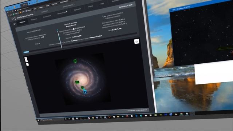The height and width of the screenshot is (131, 233).
Task: Select the green marker just above blue marker
Action: click(x=82, y=88)
